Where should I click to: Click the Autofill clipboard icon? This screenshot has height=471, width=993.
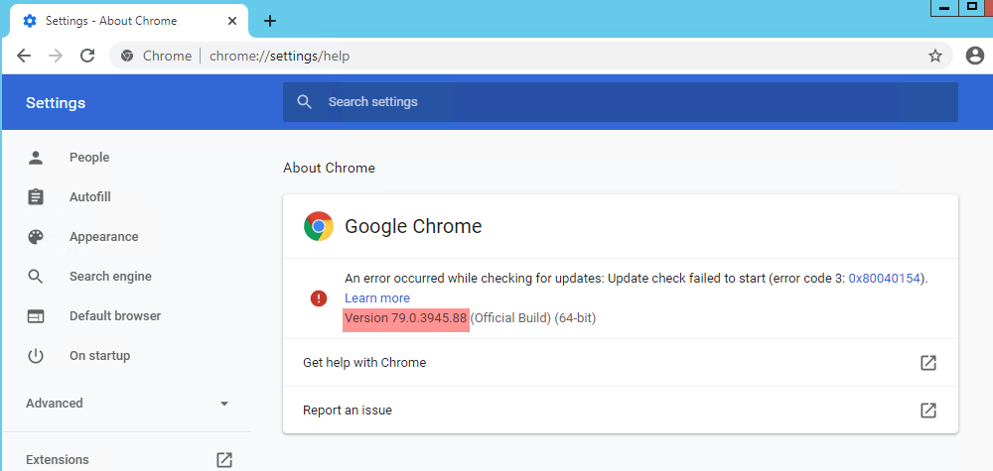pyautogui.click(x=36, y=197)
